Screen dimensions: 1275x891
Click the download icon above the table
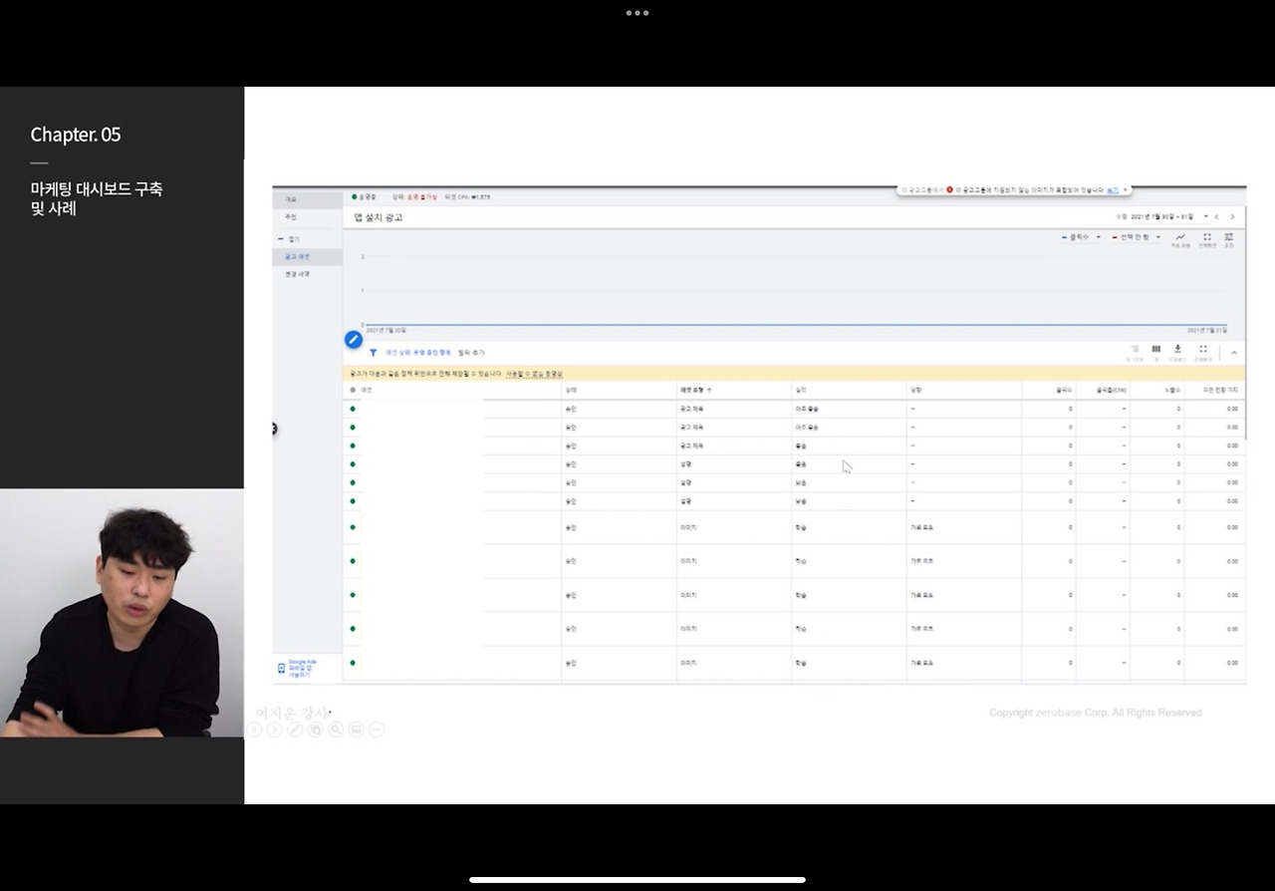1177,349
